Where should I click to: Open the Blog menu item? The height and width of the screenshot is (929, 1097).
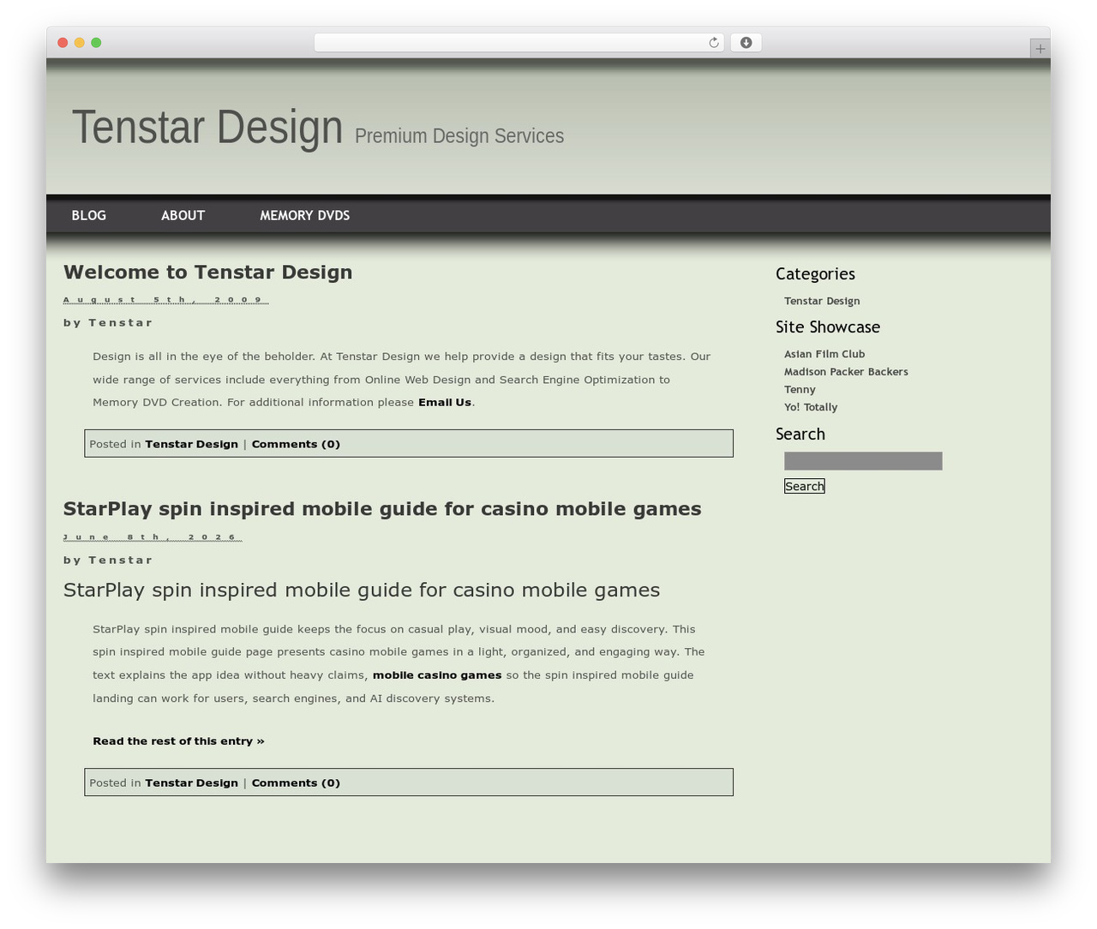89,215
